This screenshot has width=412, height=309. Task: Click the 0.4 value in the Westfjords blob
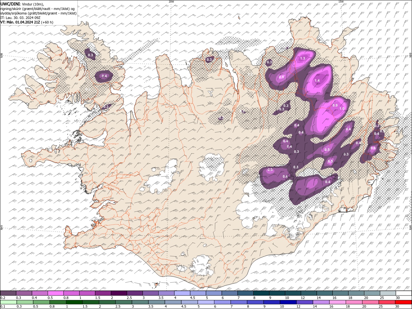[104, 76]
